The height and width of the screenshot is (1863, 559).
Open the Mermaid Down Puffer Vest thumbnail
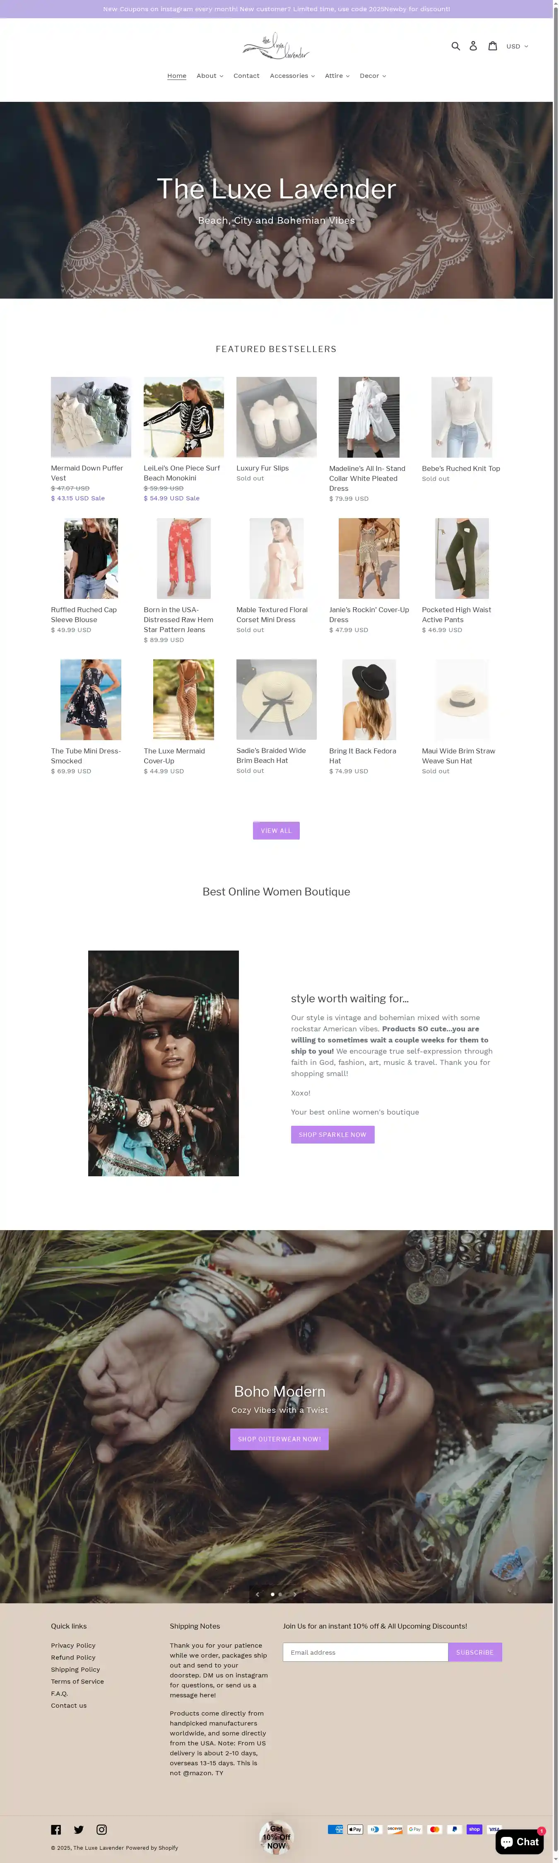pos(91,417)
